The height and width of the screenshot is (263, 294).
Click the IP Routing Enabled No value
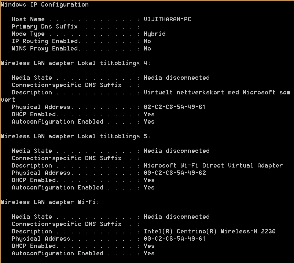(x=147, y=41)
